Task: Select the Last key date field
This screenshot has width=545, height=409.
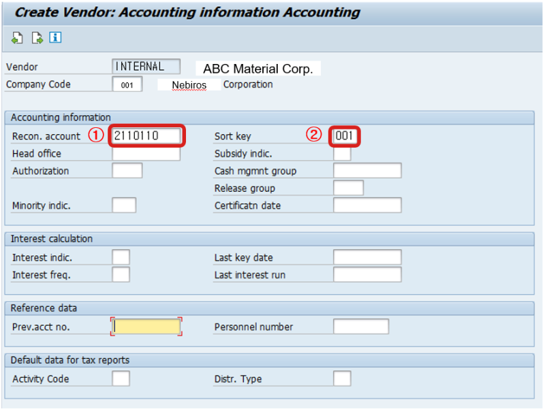Action: [367, 257]
